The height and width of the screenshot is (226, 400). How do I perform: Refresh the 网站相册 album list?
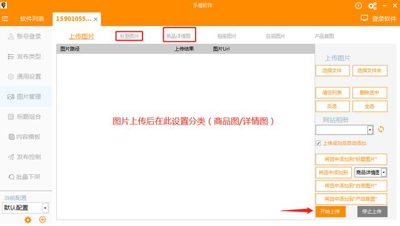coord(381,129)
